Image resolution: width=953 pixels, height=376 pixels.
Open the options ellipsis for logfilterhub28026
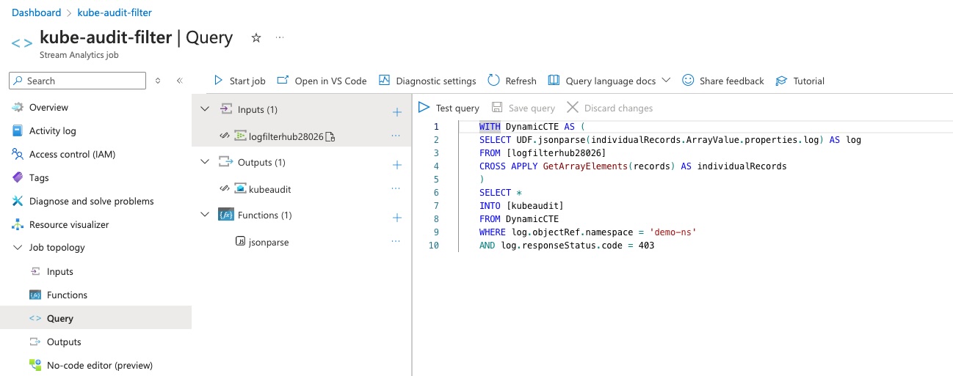pyautogui.click(x=396, y=136)
